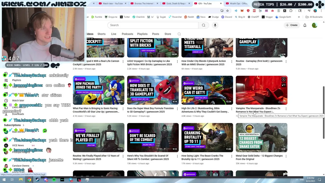Open the Reddit bookmark
This screenshot has width=325, height=183.
189,17
